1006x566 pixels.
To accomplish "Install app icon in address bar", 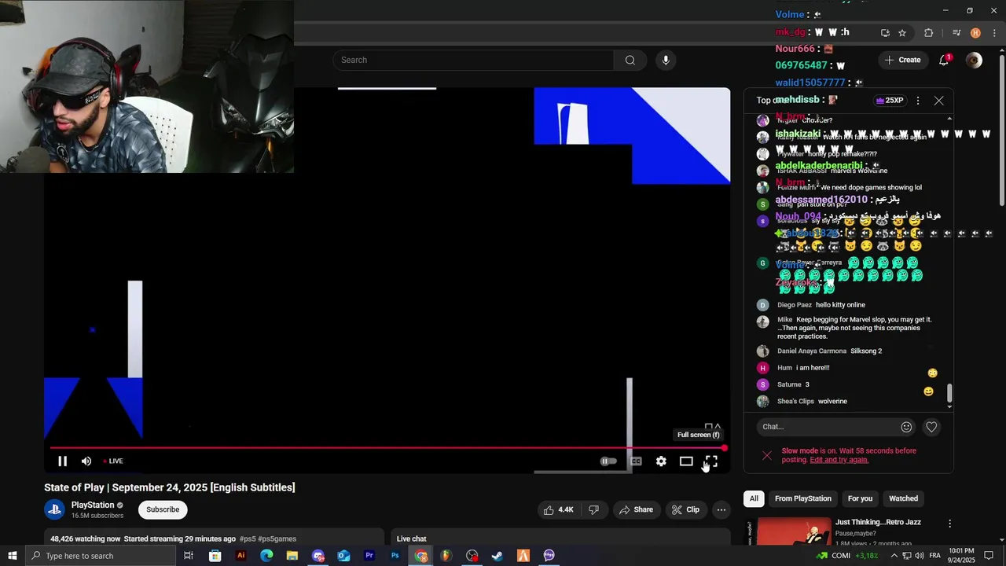I will point(885,33).
